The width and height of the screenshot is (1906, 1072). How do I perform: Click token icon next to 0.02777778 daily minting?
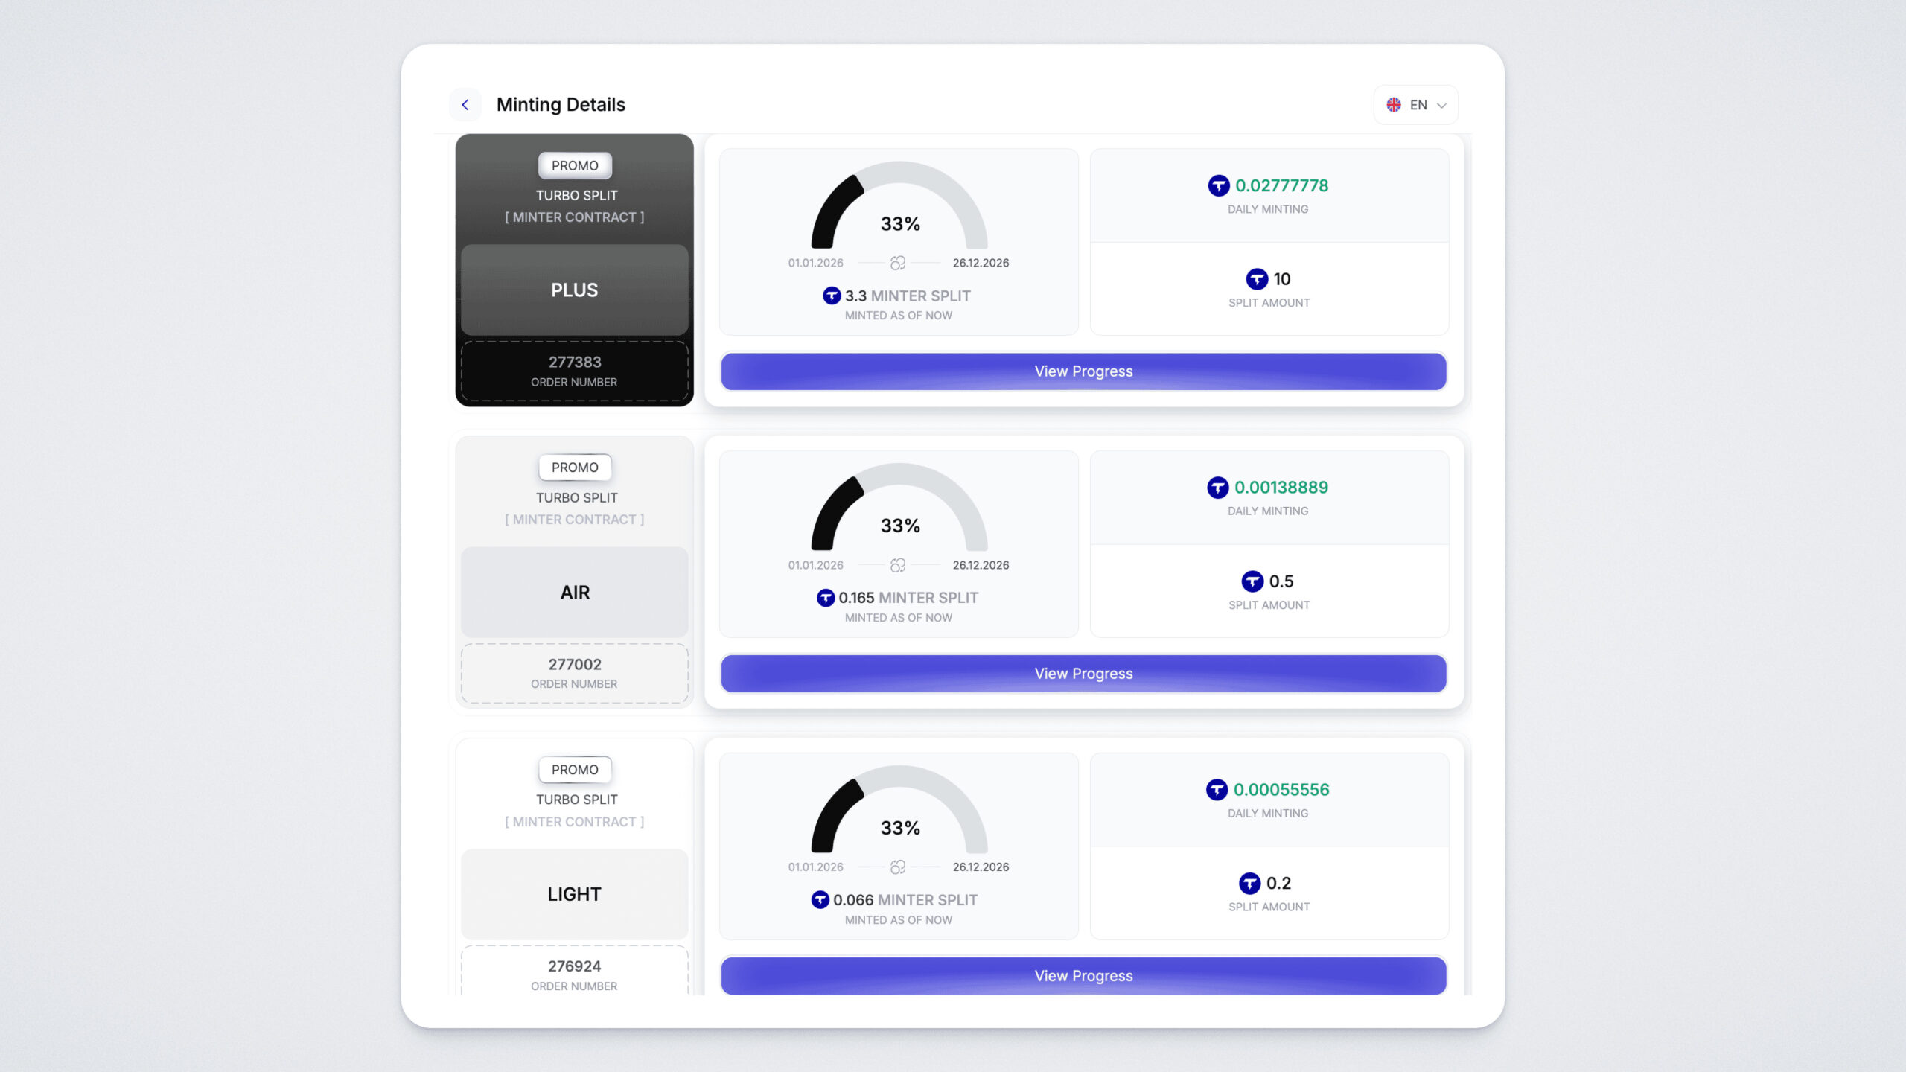click(1218, 185)
